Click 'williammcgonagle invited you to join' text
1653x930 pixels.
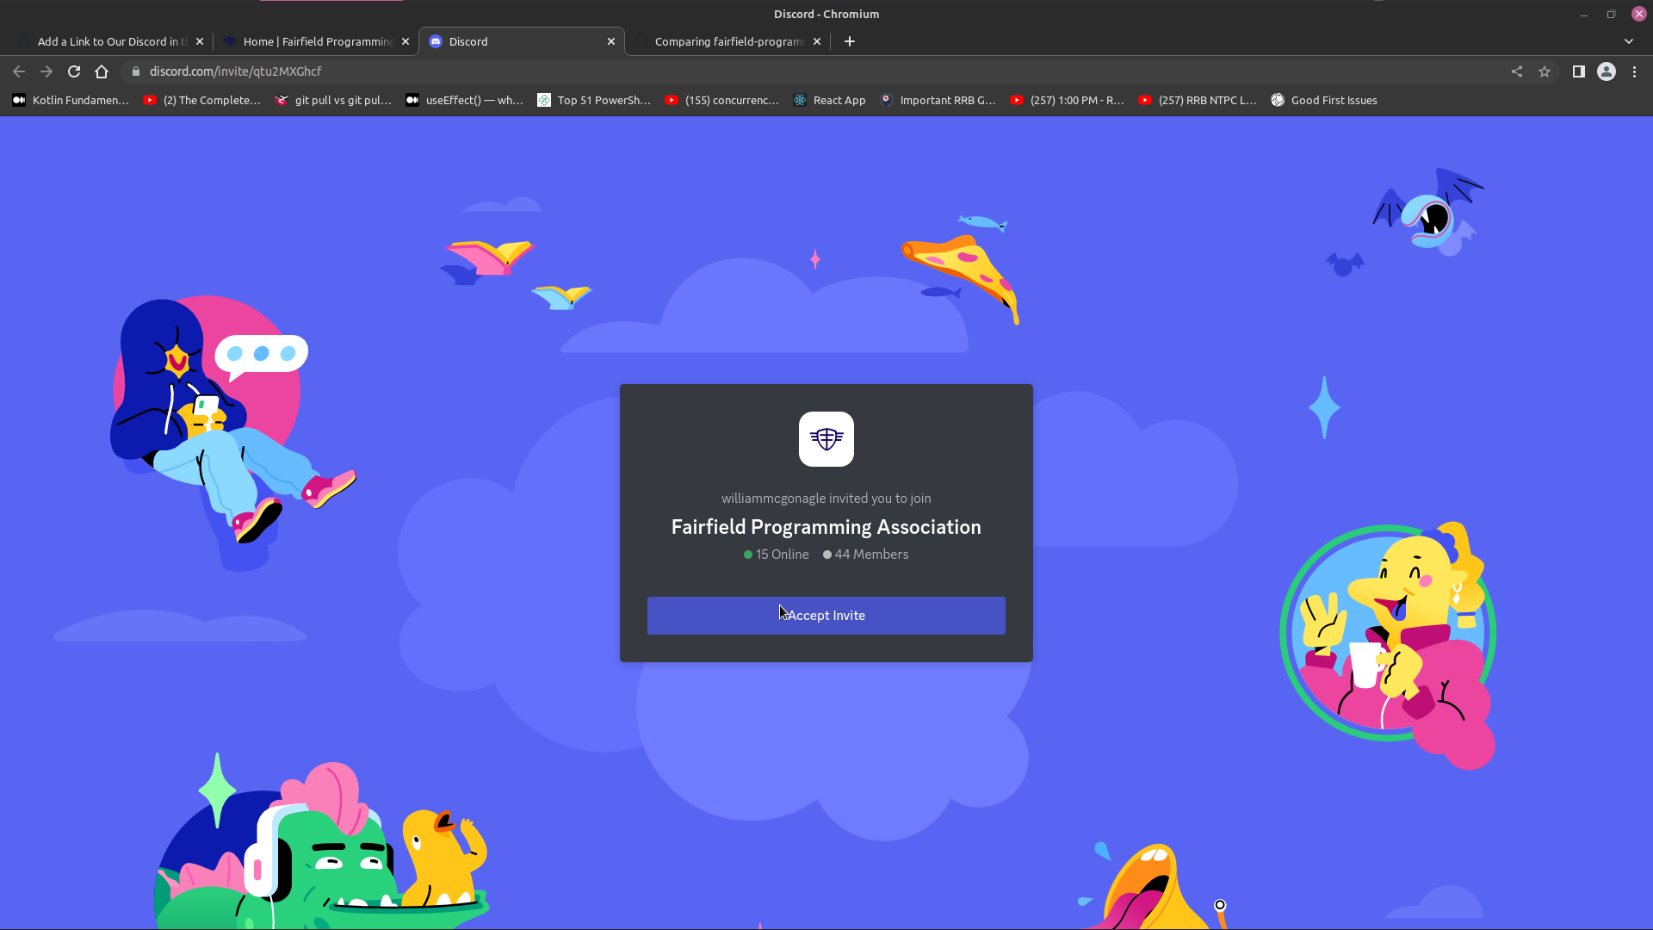(x=826, y=499)
